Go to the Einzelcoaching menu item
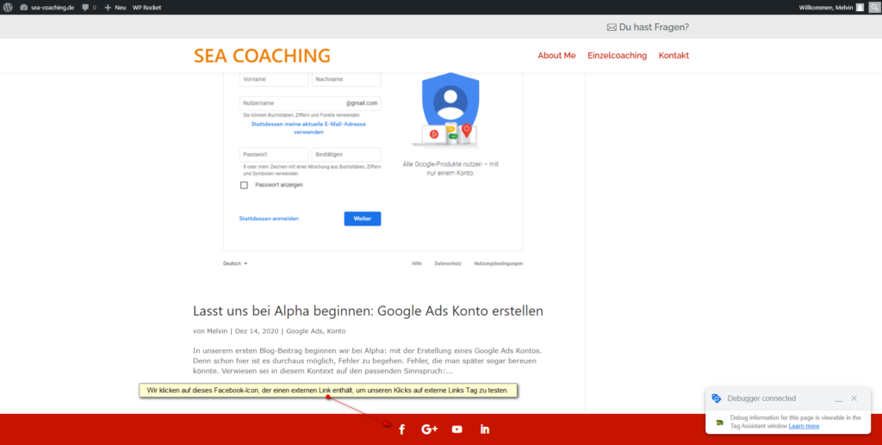The image size is (882, 445). [617, 56]
